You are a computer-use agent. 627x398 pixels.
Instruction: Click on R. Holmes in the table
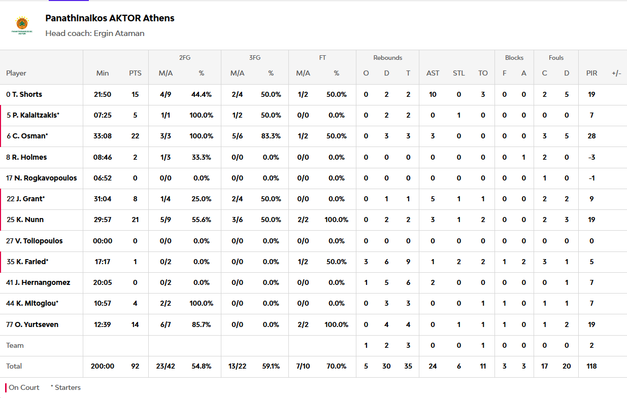29,157
